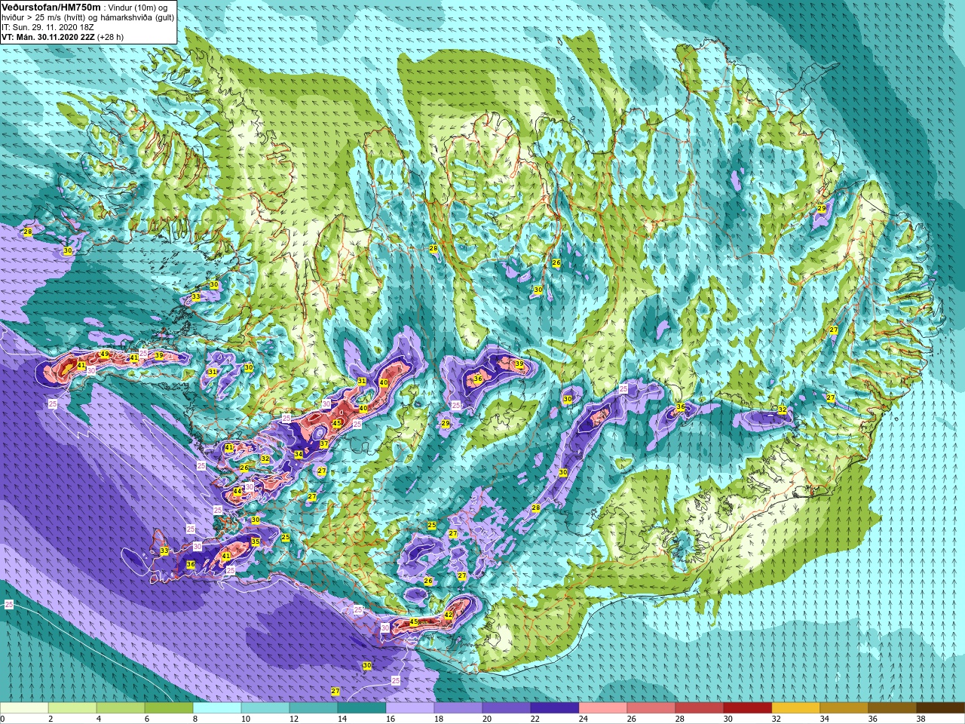Click the yellow gust label 37

click(323, 444)
